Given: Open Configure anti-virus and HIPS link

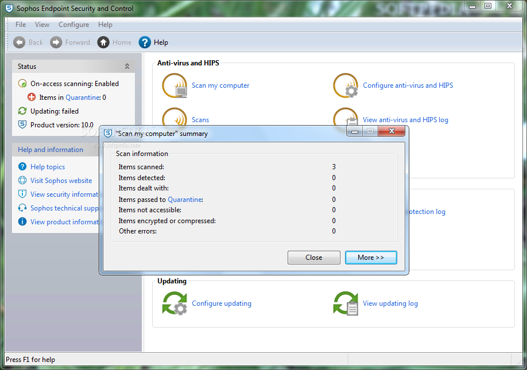Looking at the screenshot, I should click(x=408, y=85).
